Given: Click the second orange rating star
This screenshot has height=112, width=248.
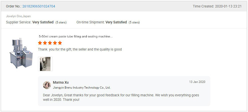Looking at the screenshot, I should (45, 43).
